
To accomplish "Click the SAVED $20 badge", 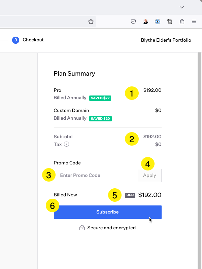I will click(x=100, y=119).
